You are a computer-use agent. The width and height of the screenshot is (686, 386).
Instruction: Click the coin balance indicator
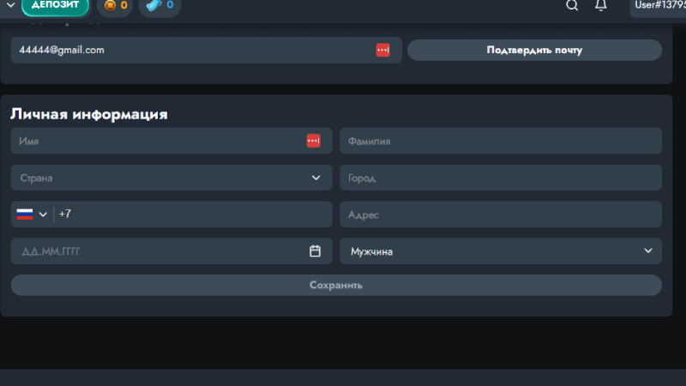[115, 6]
